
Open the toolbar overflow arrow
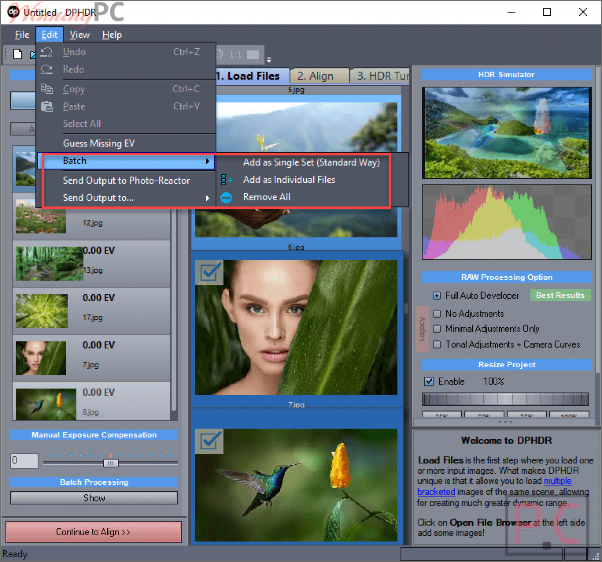[x=269, y=60]
